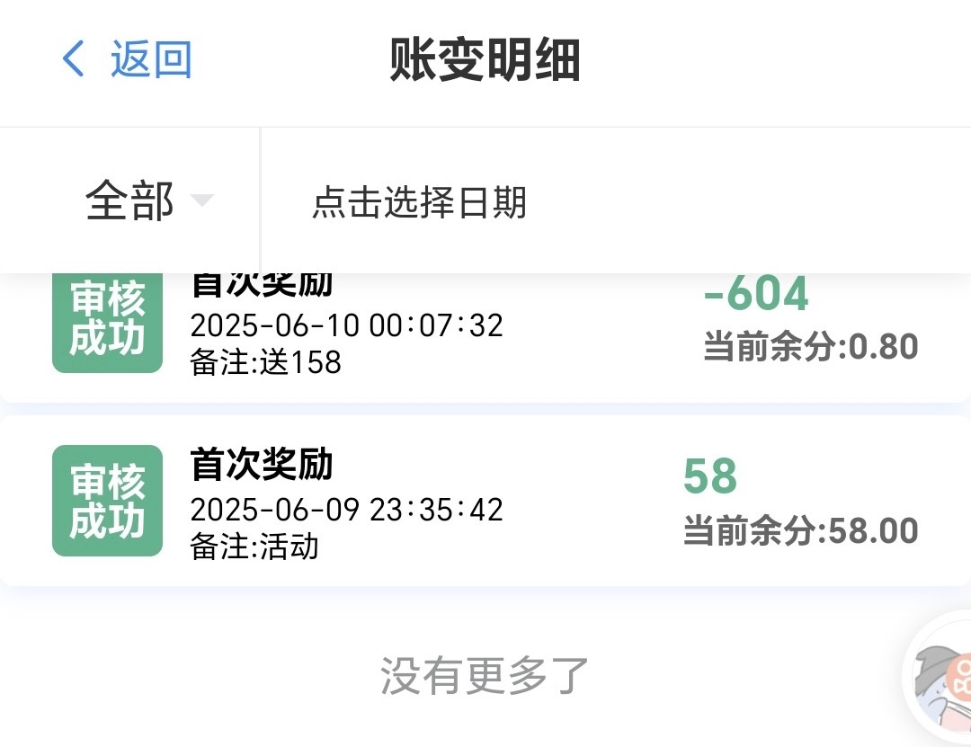This screenshot has height=747, width=971.
Task: Click the "备注:送158" remark
Action: pos(266,361)
